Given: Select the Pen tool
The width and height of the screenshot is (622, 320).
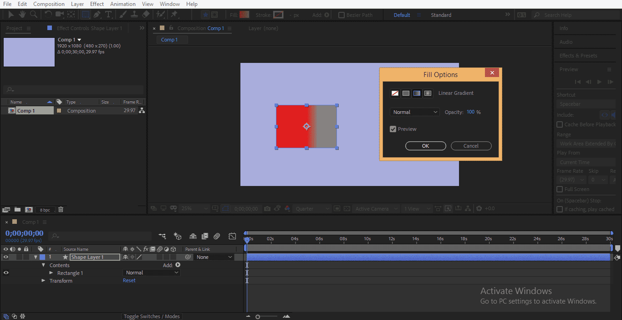Looking at the screenshot, I should pos(96,14).
